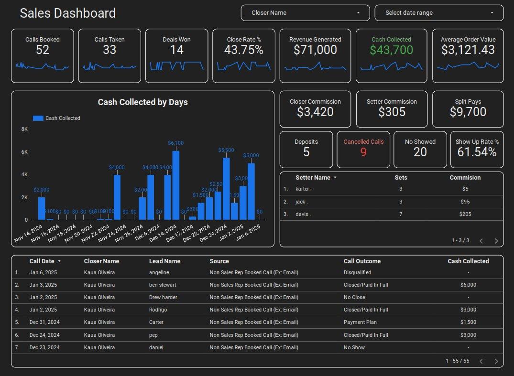Click lead name 'Carter'
Image resolution: width=514 pixels, height=376 pixels.
[156, 322]
